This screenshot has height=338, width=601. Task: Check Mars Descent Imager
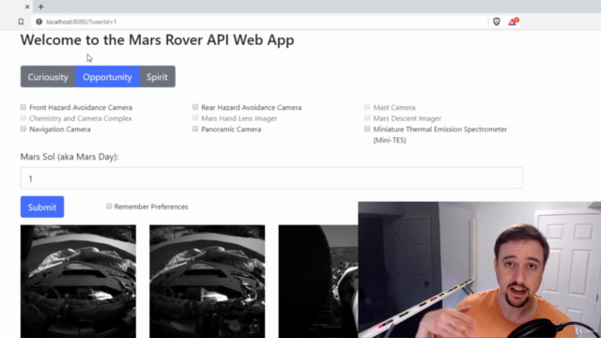pos(367,117)
